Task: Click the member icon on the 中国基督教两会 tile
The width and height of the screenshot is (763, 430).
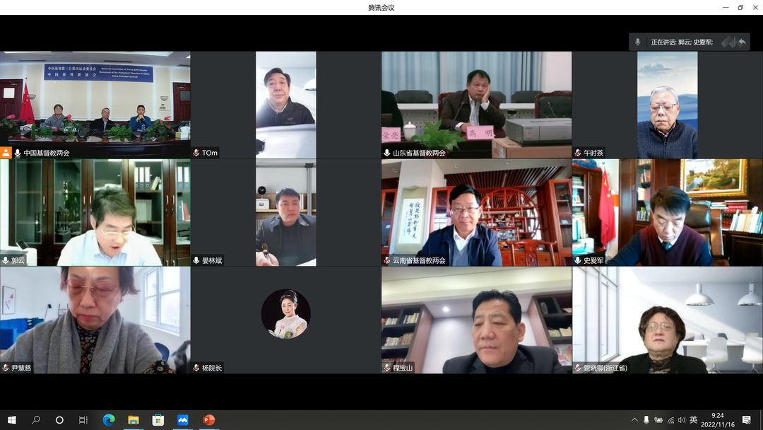Action: pyautogui.click(x=6, y=151)
